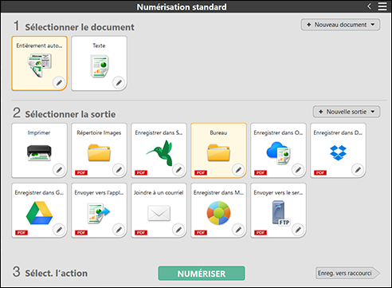
Task: Select the Entièrement auto document tile
Action: 39,63
